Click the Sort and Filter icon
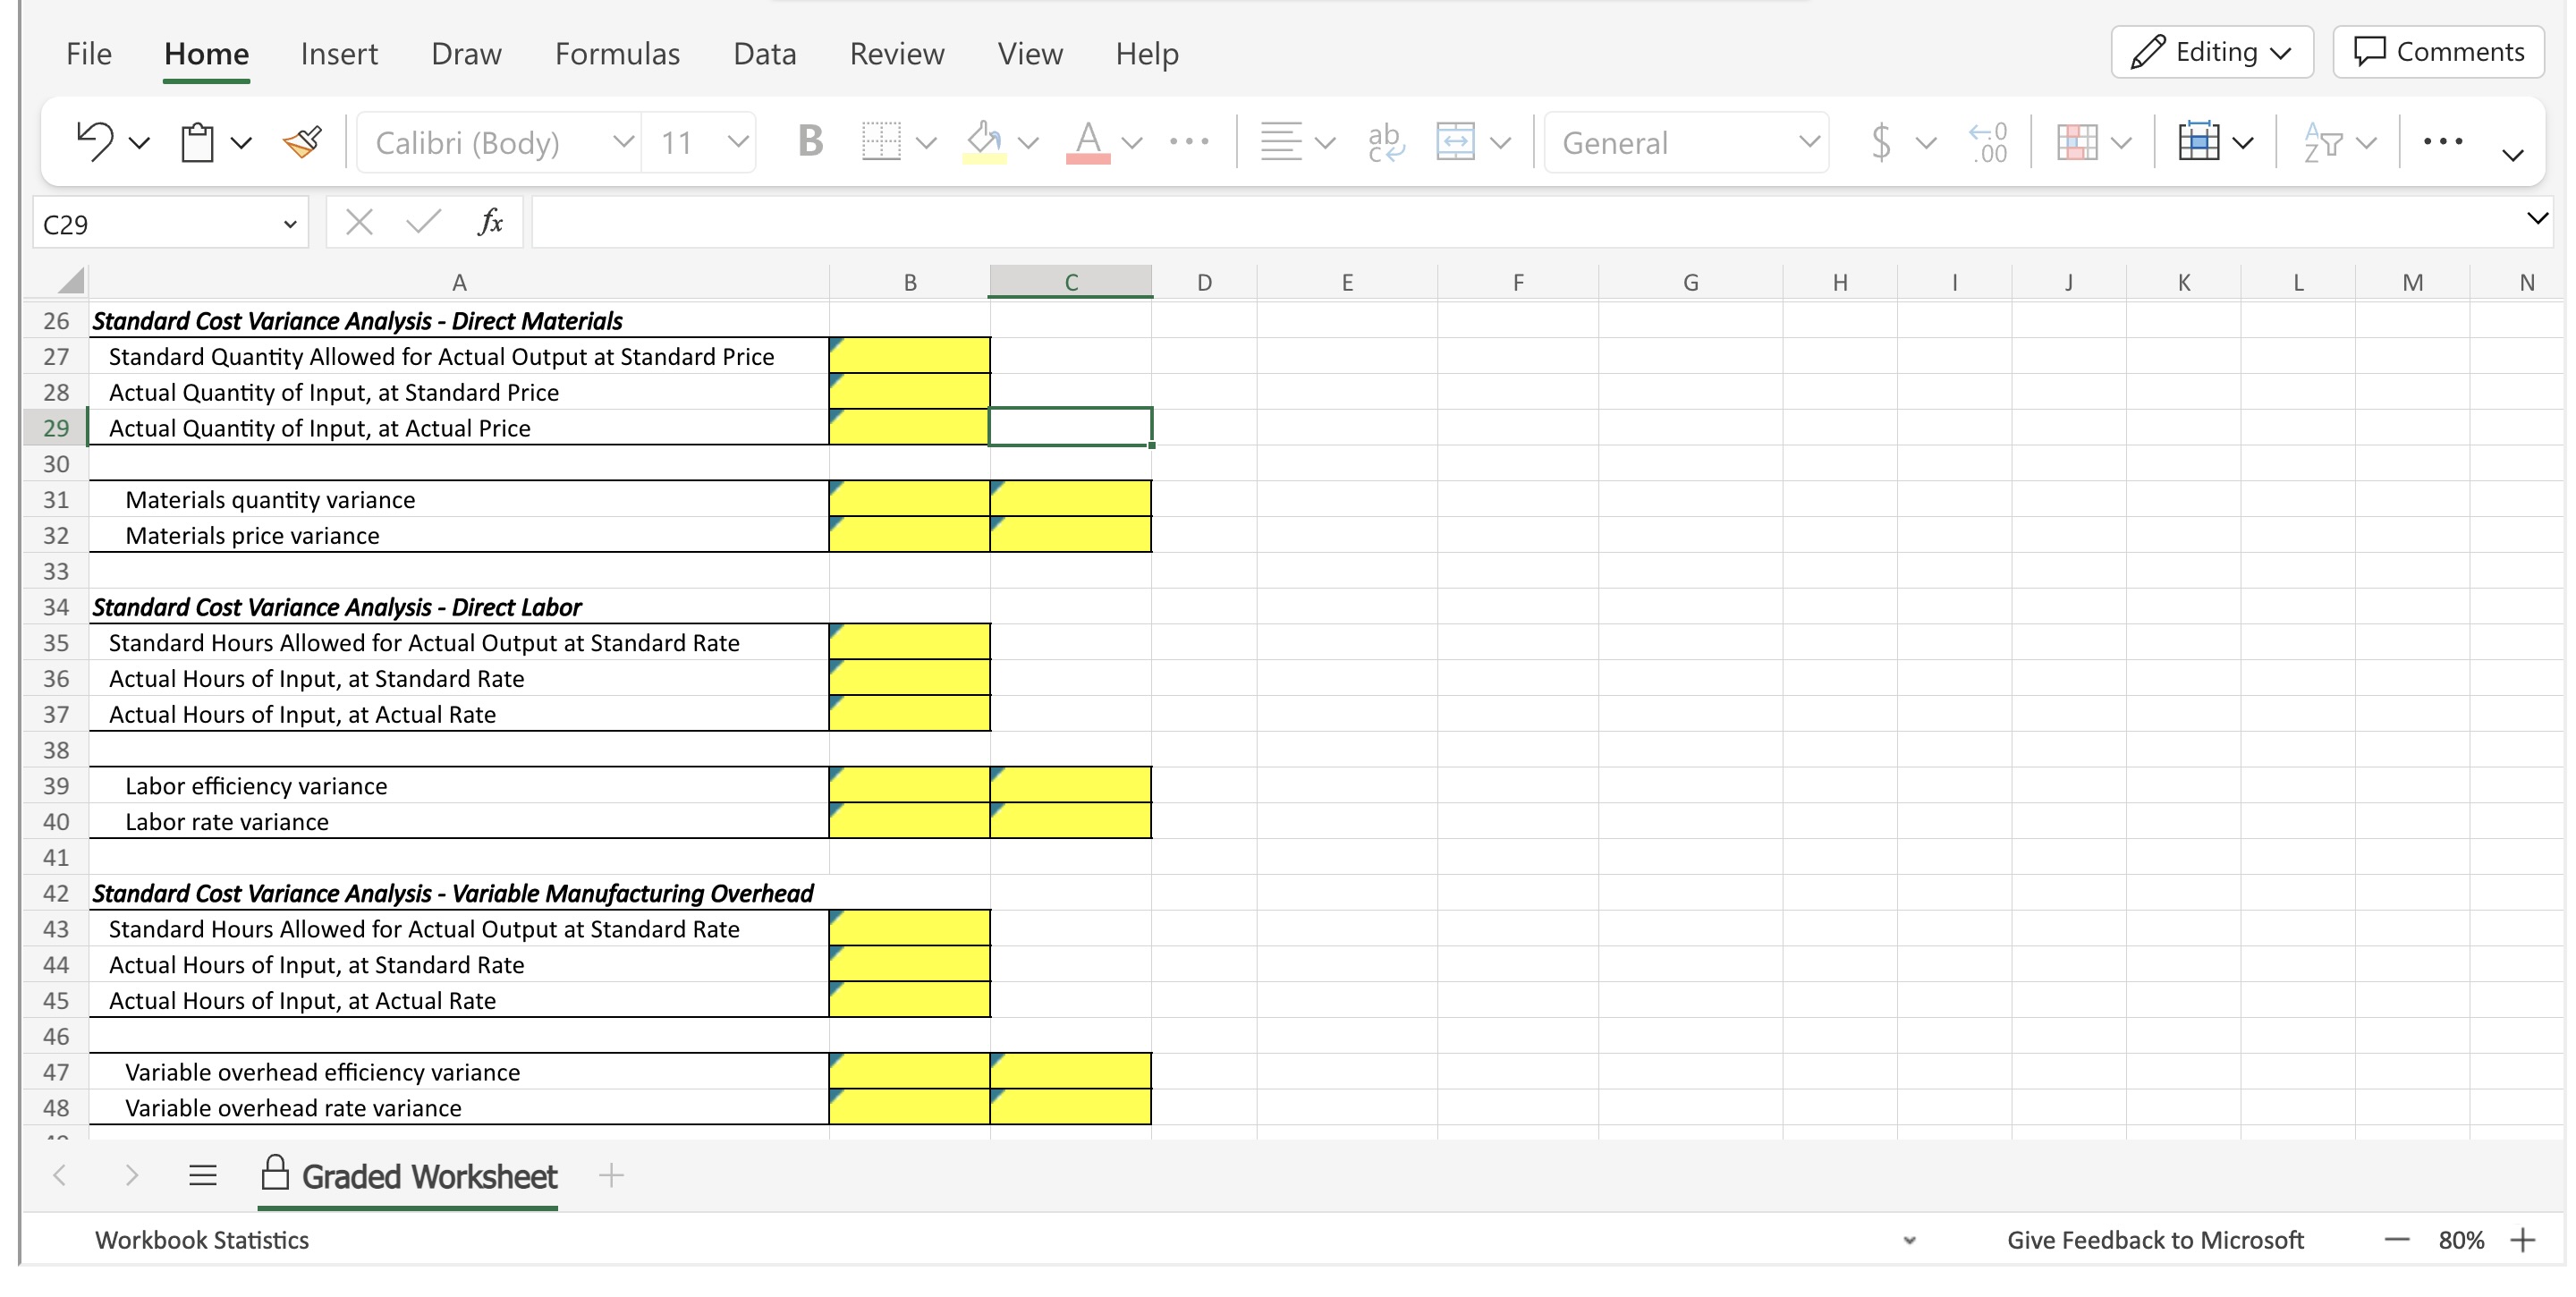Viewport: 2576px width, 1297px height. pos(2322,142)
